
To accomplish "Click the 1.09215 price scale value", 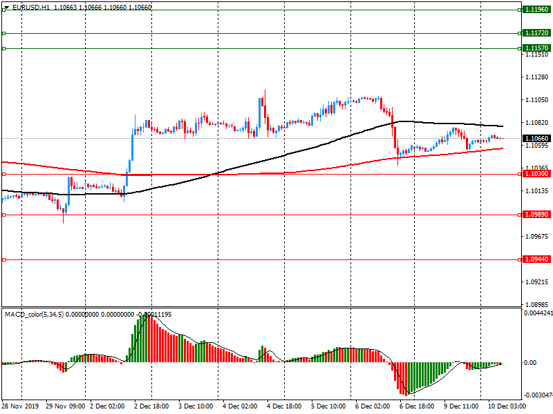I will tap(537, 282).
